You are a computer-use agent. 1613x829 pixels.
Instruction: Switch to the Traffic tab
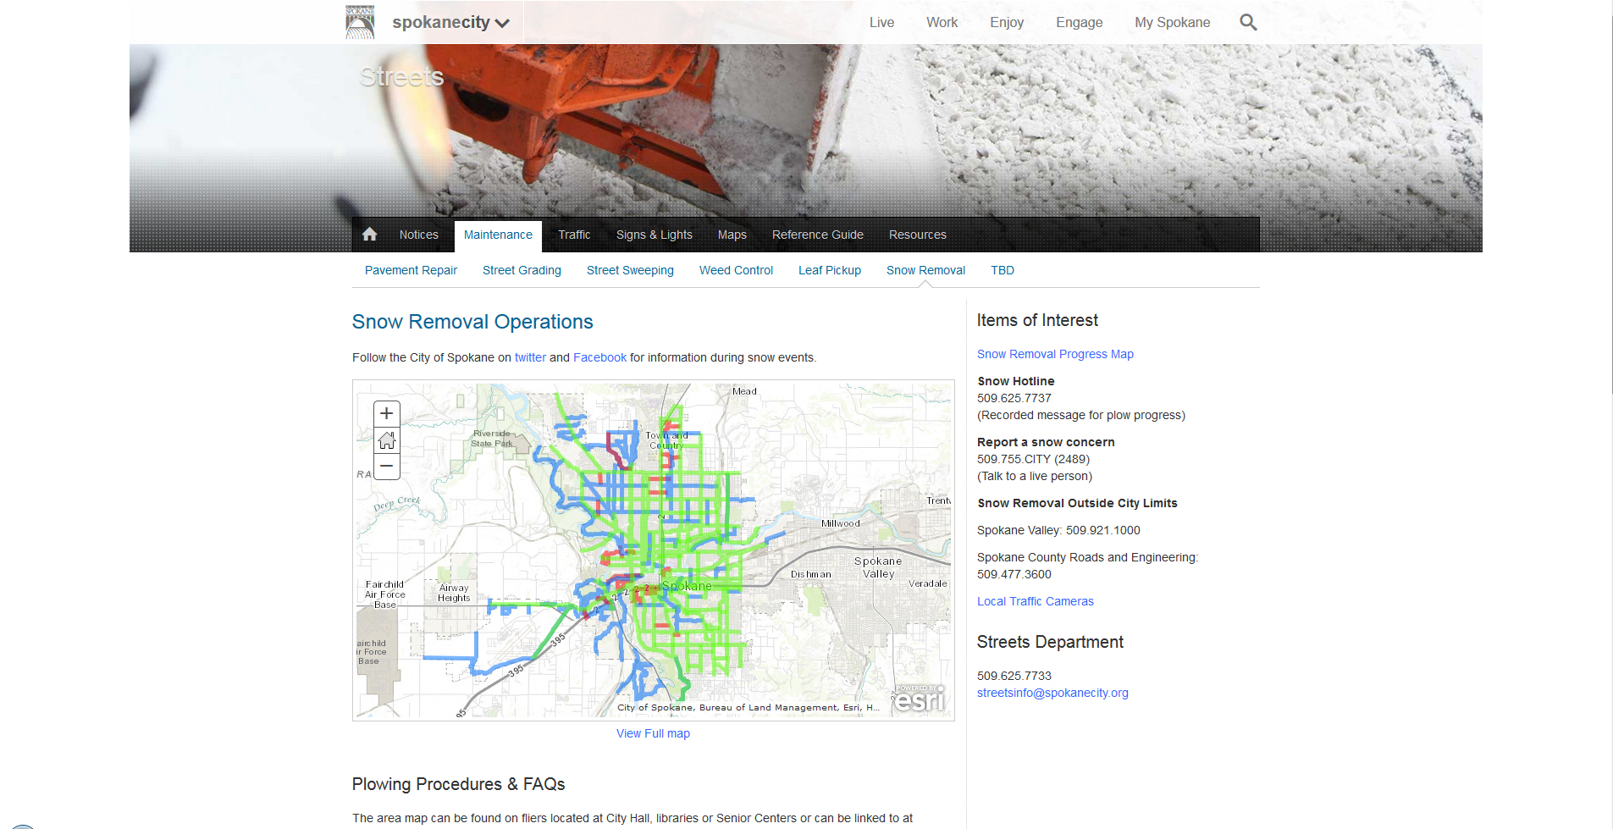click(574, 235)
